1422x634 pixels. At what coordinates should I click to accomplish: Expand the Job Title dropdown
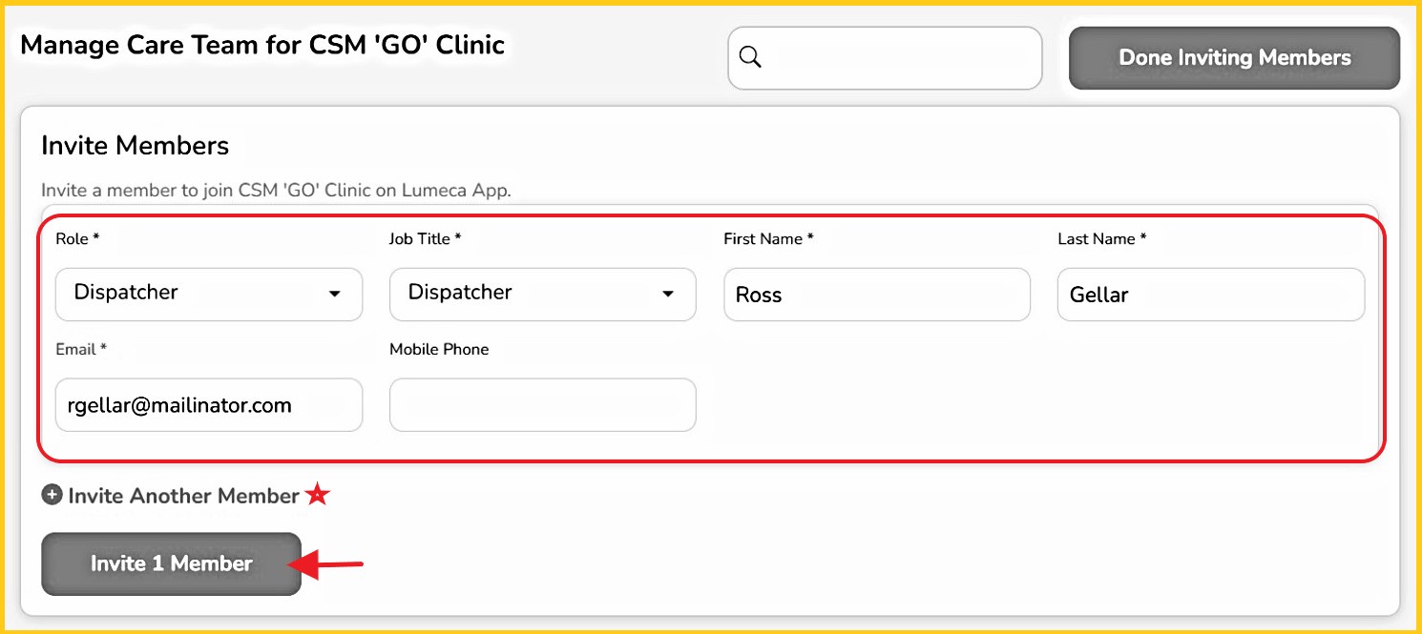tap(542, 294)
